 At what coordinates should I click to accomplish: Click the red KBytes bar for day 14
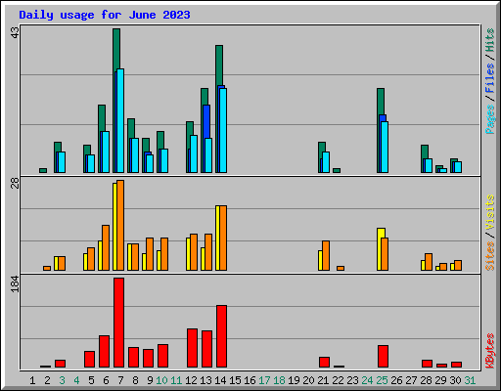point(221,336)
